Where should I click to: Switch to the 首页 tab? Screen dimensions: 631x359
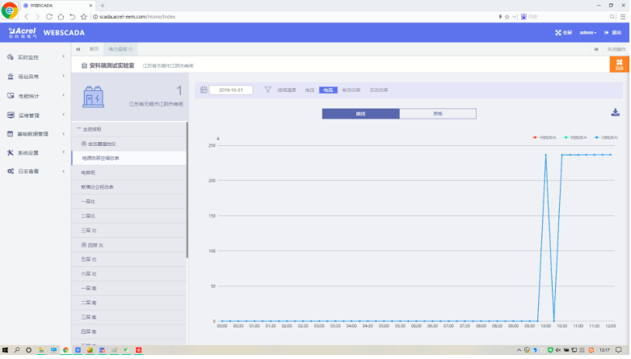pos(95,49)
